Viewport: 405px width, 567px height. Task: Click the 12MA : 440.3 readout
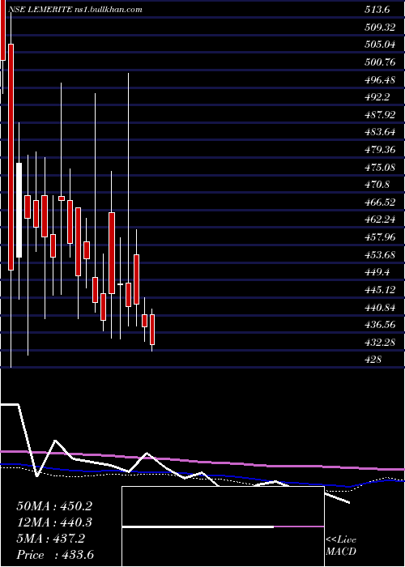point(54,522)
